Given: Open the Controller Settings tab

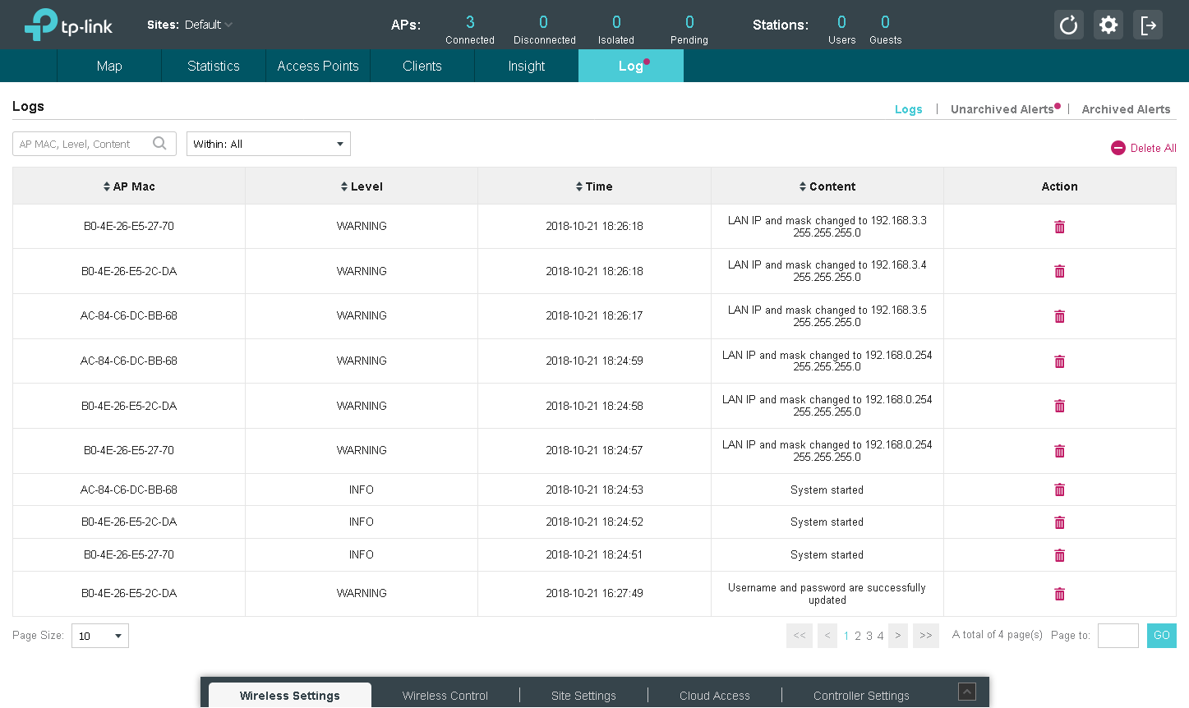Looking at the screenshot, I should [x=861, y=695].
